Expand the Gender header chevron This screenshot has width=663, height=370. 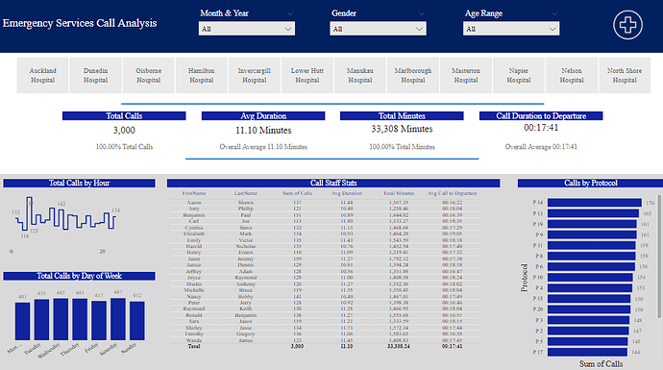[x=422, y=13]
